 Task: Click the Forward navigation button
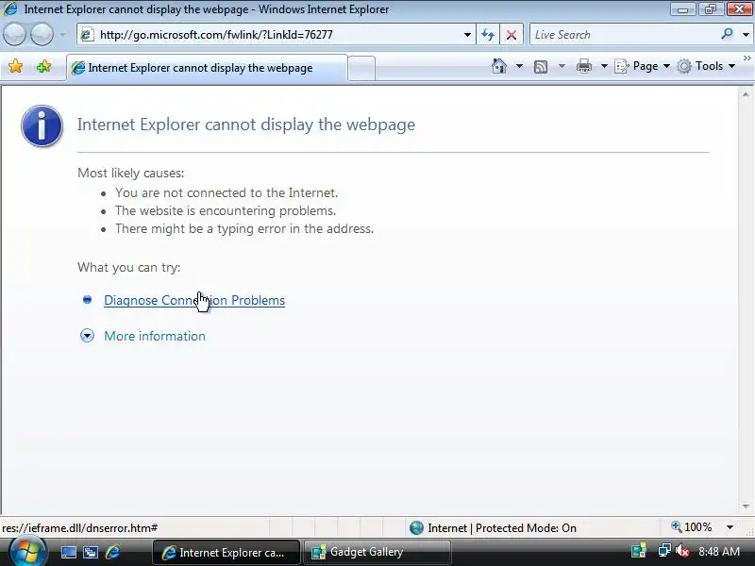click(42, 35)
